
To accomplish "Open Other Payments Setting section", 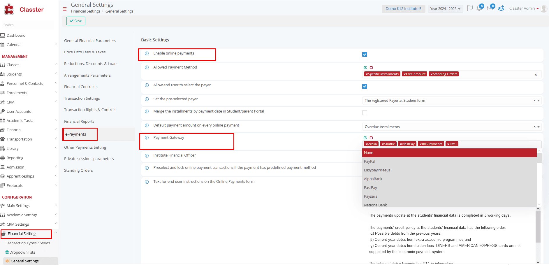I will point(85,148).
